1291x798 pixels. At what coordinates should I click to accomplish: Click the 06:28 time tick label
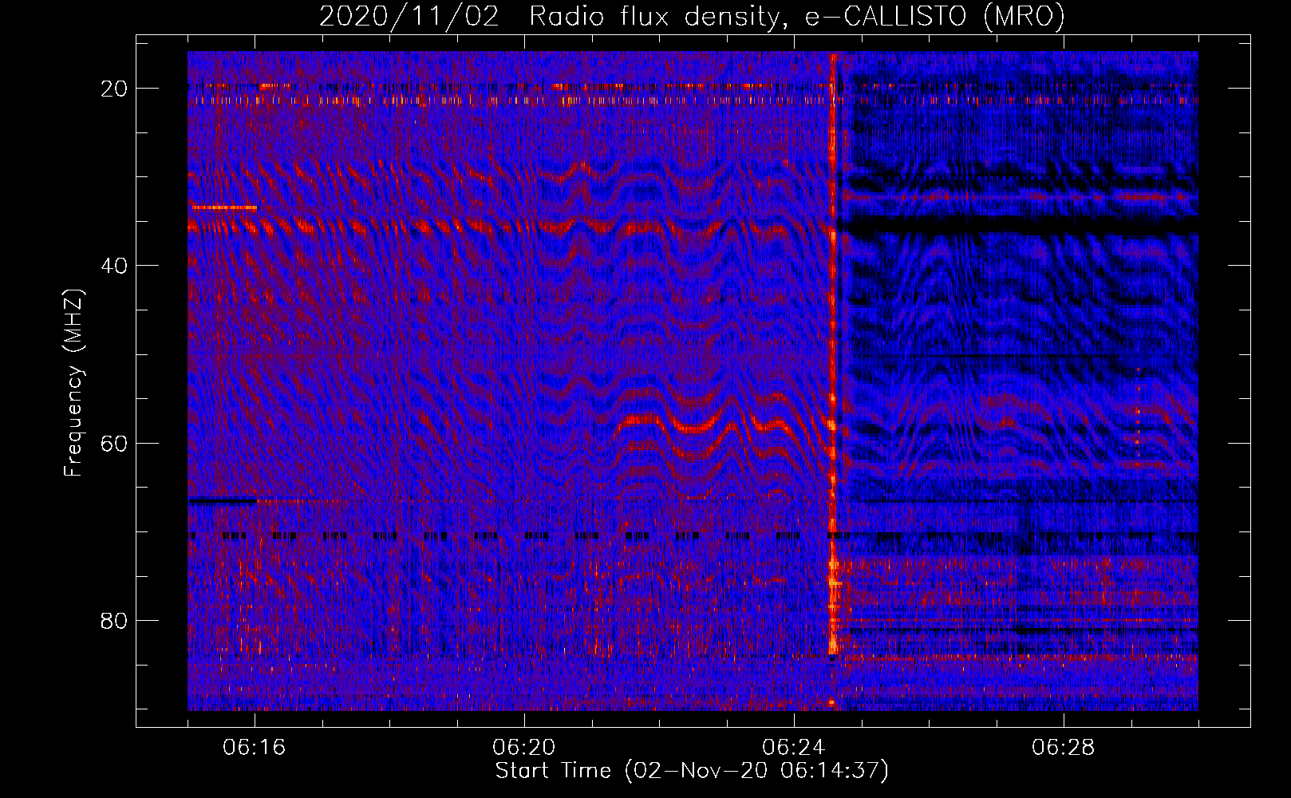[1064, 748]
